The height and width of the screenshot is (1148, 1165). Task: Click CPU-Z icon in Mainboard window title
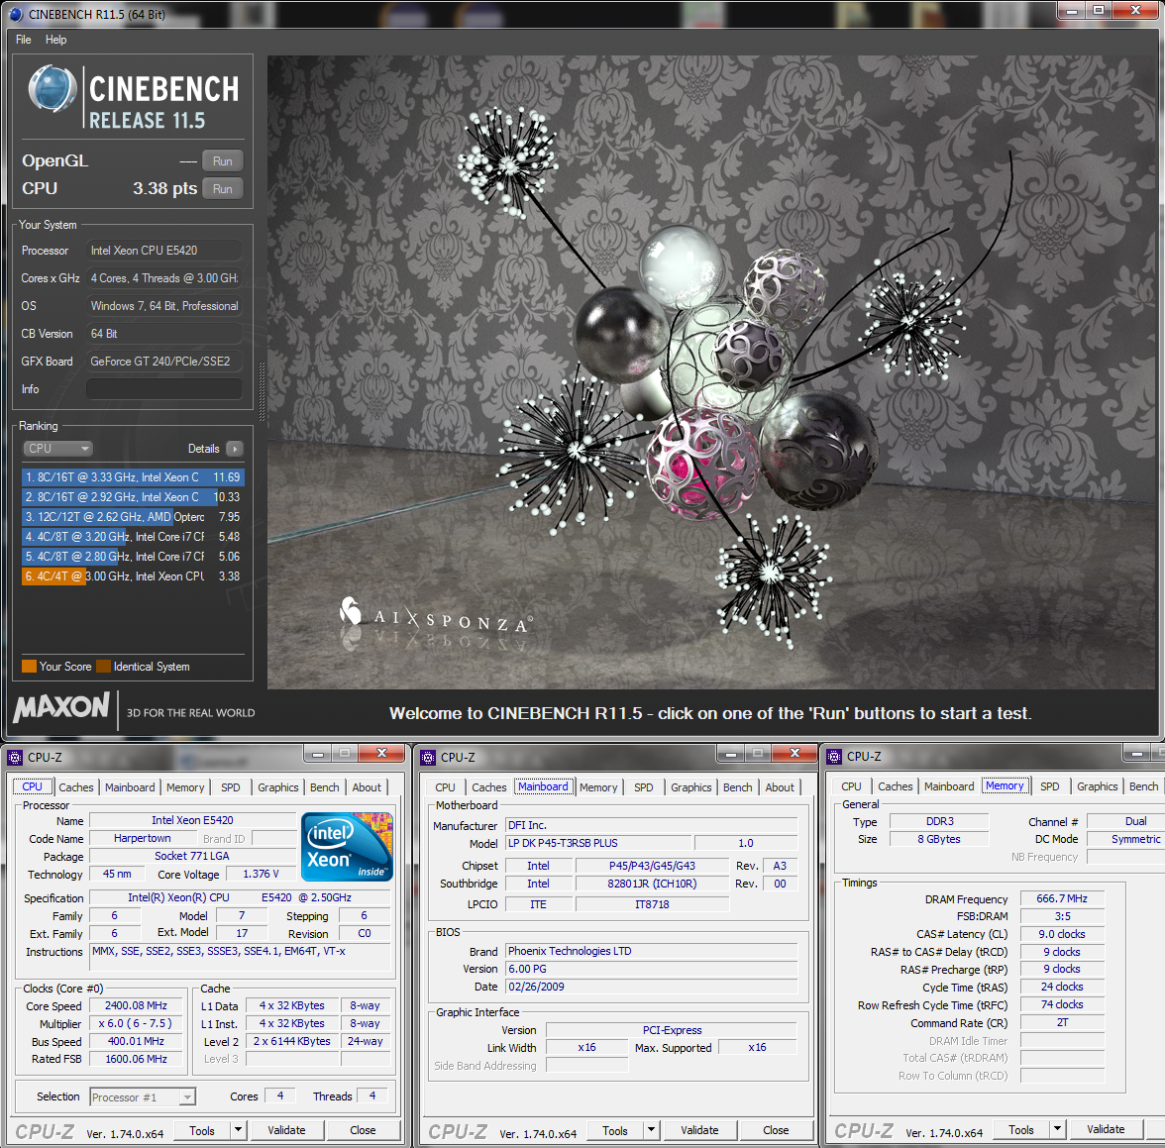pos(428,758)
